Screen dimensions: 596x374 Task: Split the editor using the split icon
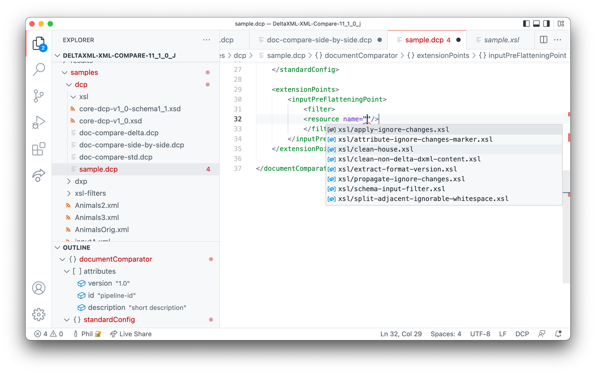point(543,40)
